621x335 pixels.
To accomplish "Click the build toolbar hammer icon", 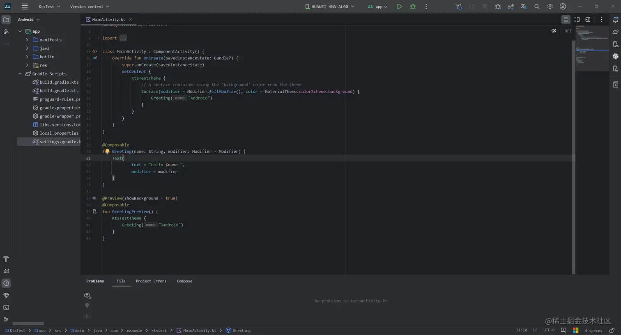I will (458, 7).
